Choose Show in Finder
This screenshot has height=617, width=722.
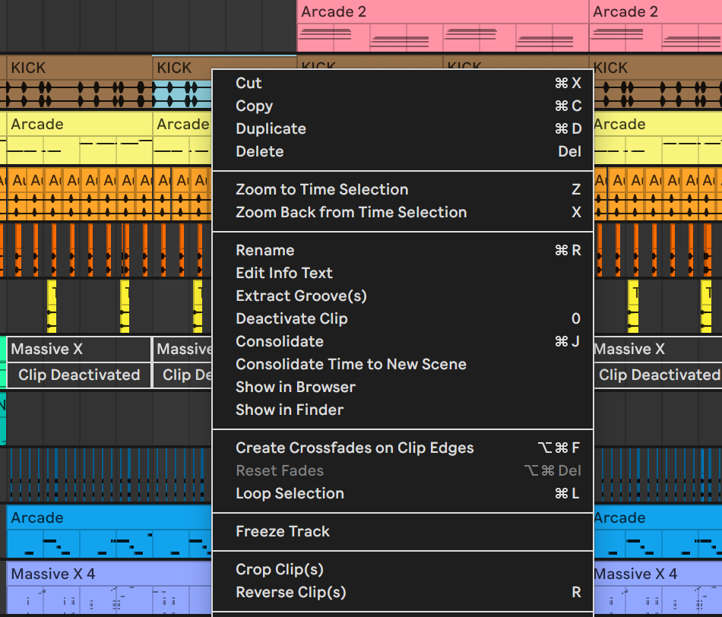click(403, 410)
